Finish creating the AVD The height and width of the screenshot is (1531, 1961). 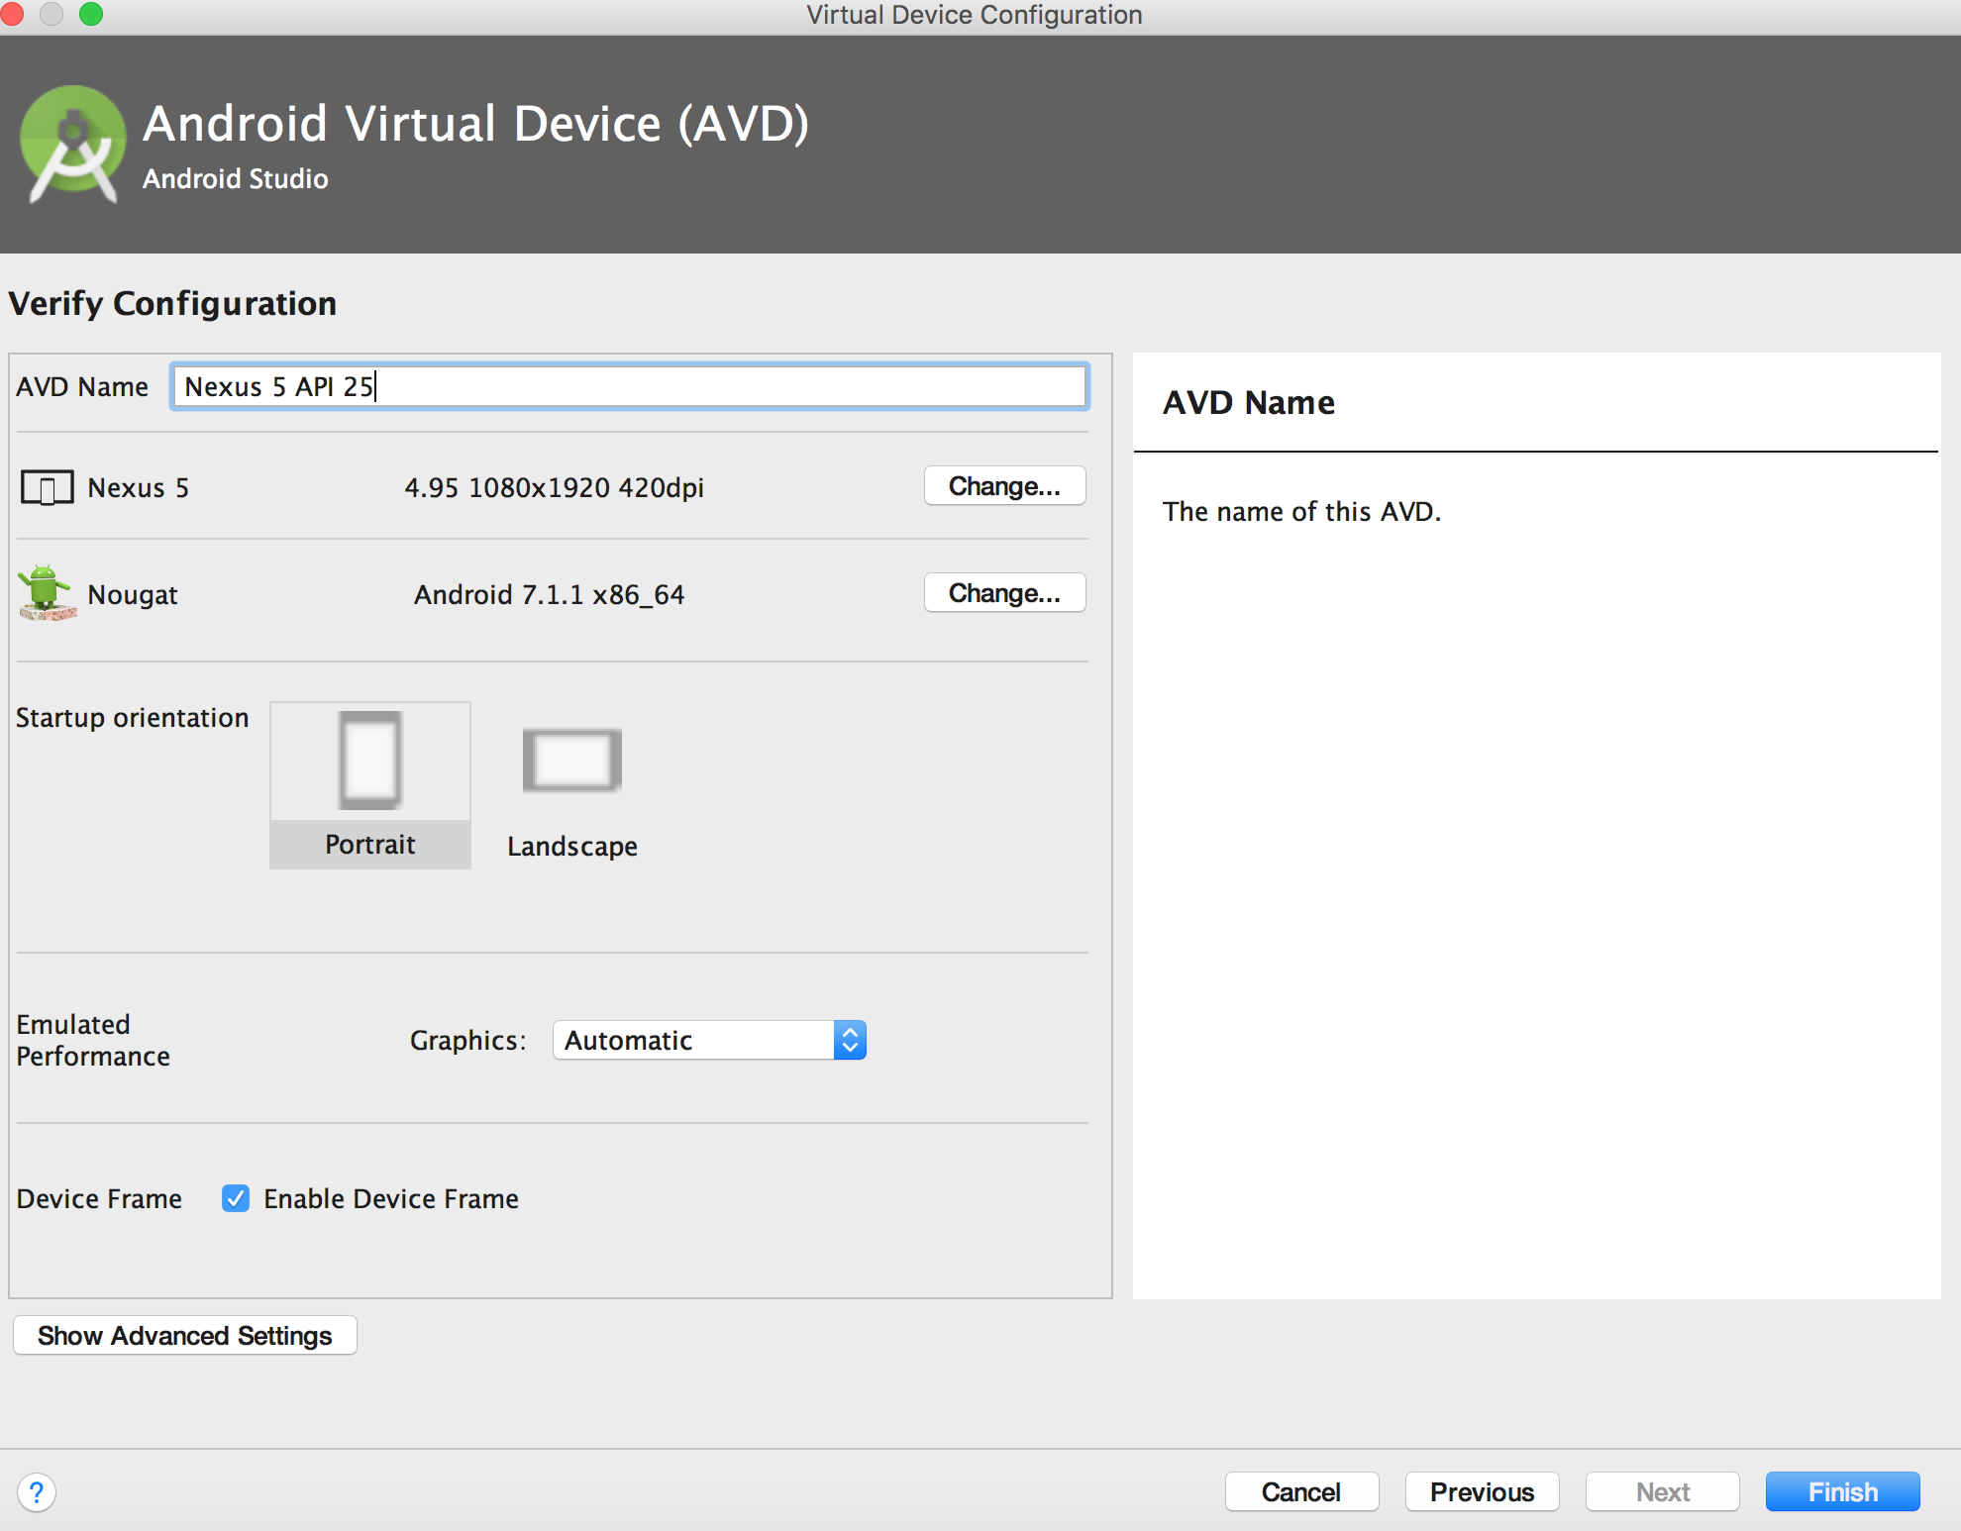coord(1842,1491)
